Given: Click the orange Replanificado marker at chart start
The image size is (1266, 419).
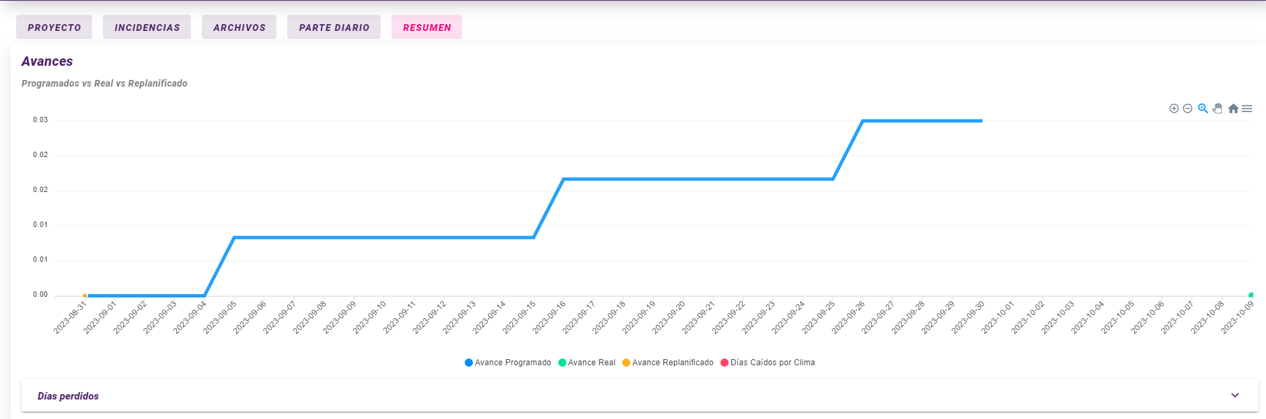Looking at the screenshot, I should 85,295.
